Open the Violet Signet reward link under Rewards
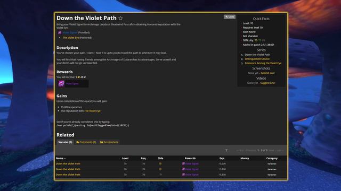 click(x=72, y=84)
